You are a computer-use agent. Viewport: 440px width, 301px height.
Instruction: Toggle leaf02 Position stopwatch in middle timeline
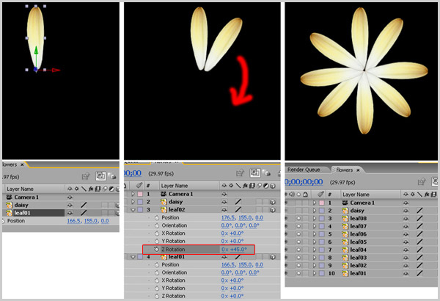click(x=157, y=217)
